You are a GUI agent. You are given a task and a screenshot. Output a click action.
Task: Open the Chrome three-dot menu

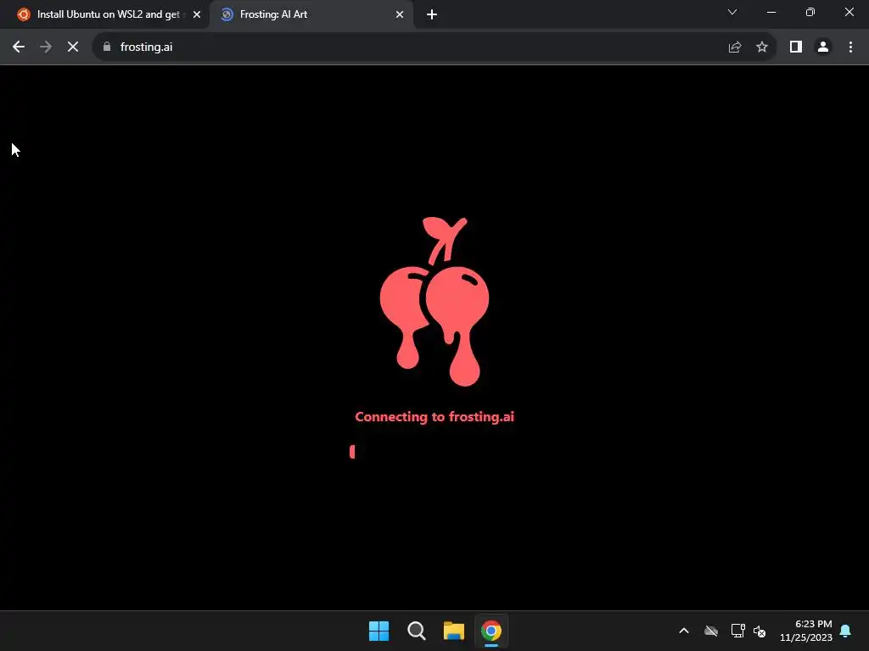850,47
